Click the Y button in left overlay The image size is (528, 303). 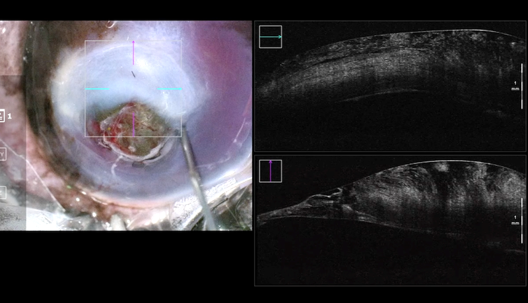(x=2, y=154)
